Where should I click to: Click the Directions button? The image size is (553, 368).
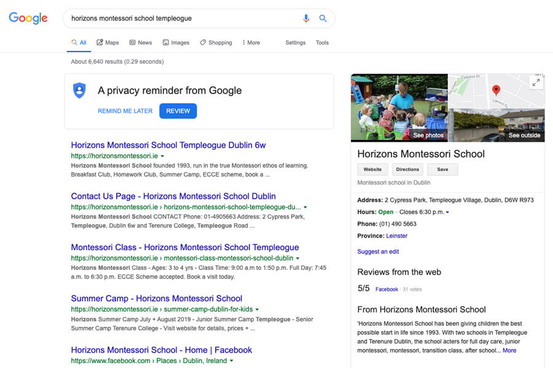click(407, 169)
